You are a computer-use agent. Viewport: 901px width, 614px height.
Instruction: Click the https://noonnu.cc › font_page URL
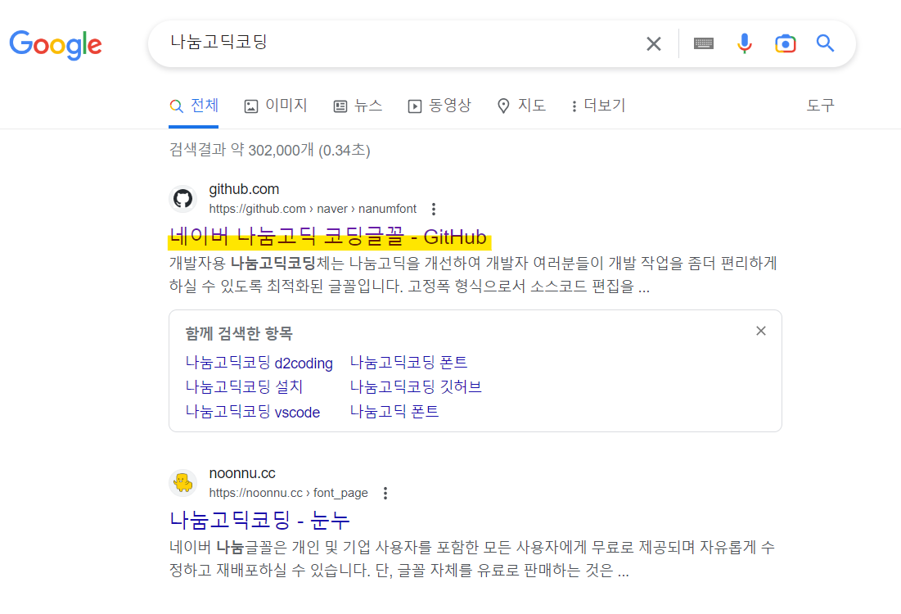(x=288, y=493)
